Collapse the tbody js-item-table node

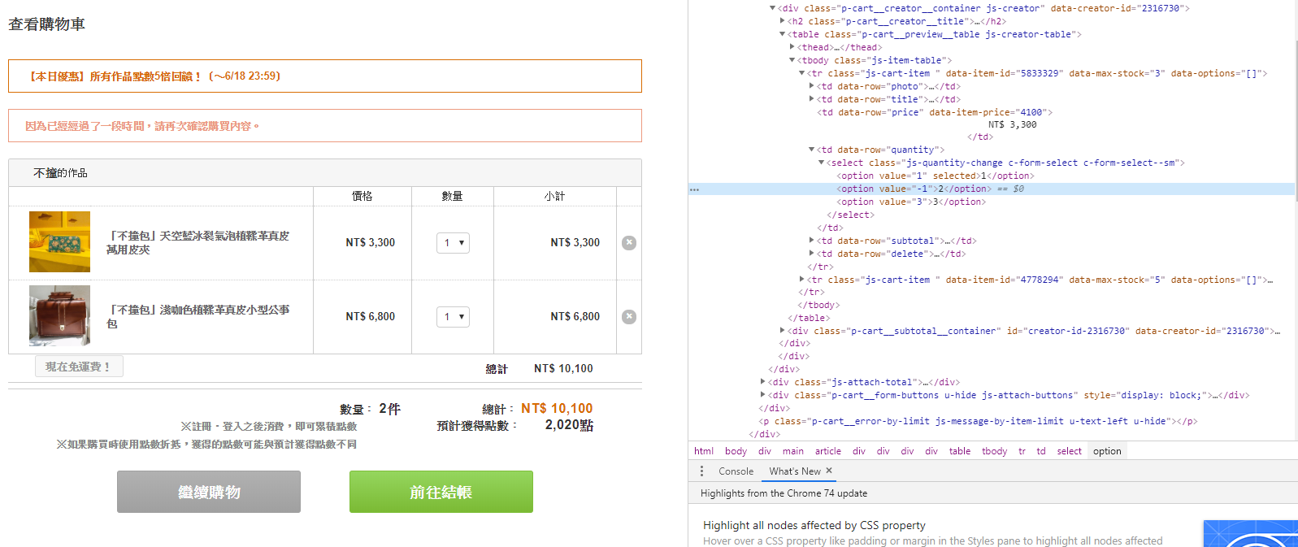click(792, 60)
